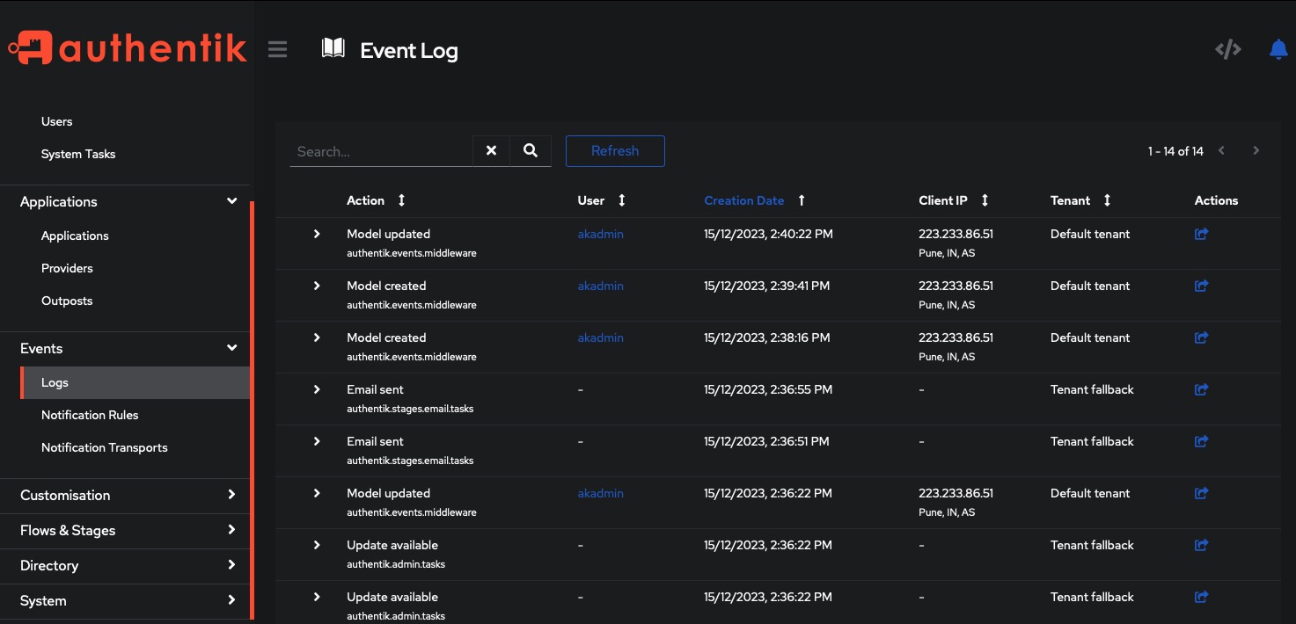Click the magnifier icon to search events

point(530,150)
